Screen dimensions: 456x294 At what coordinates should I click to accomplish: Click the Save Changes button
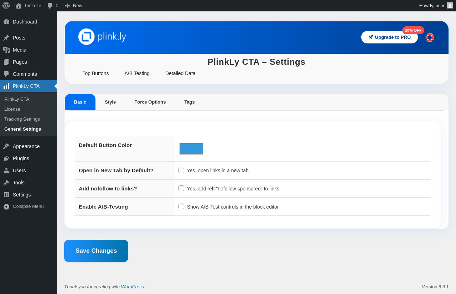(x=96, y=251)
